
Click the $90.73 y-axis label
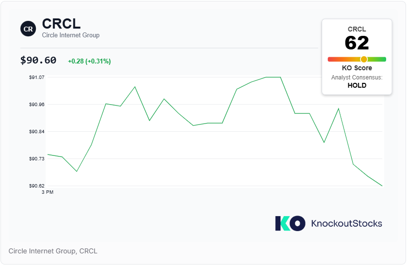point(37,158)
